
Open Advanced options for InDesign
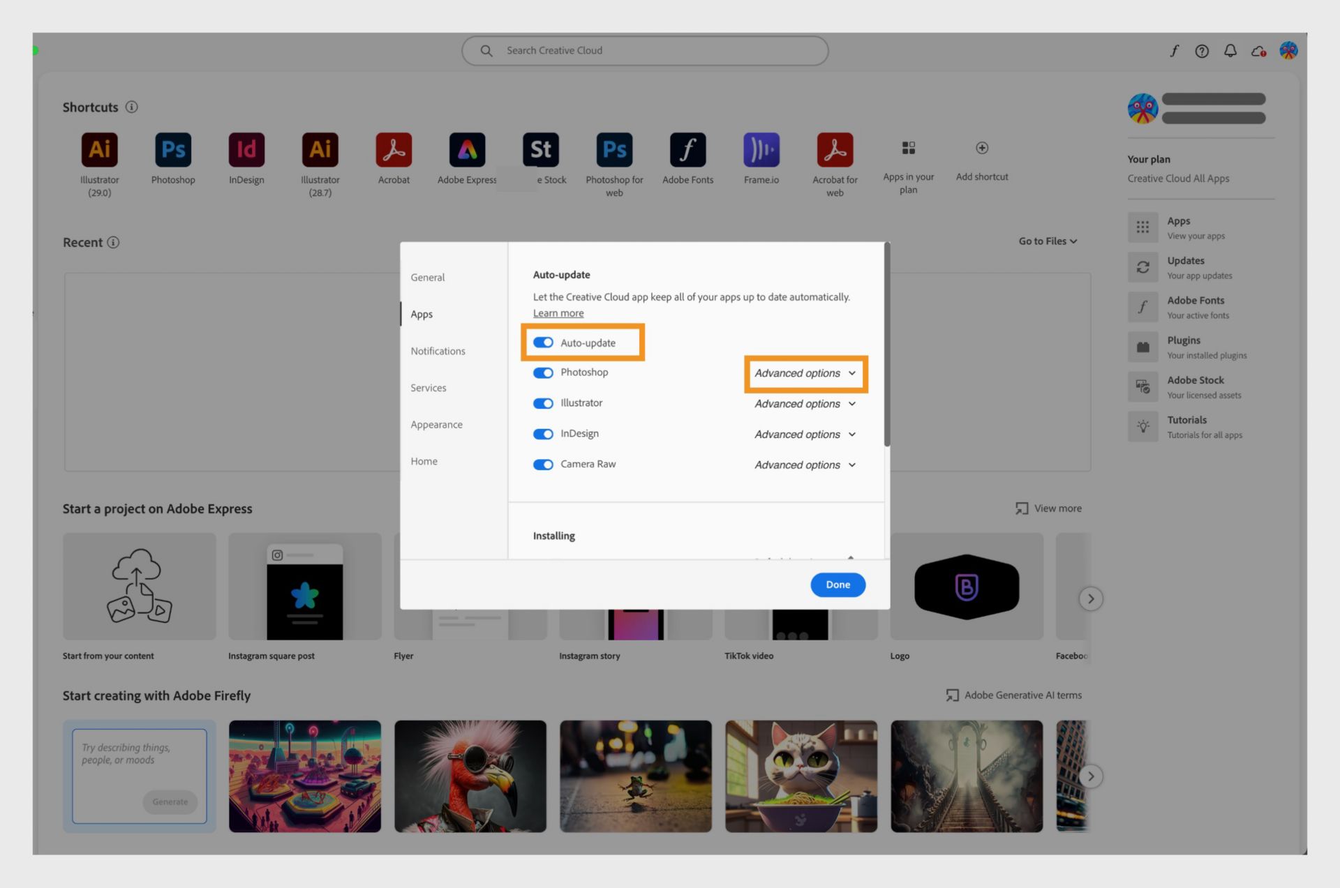(804, 434)
